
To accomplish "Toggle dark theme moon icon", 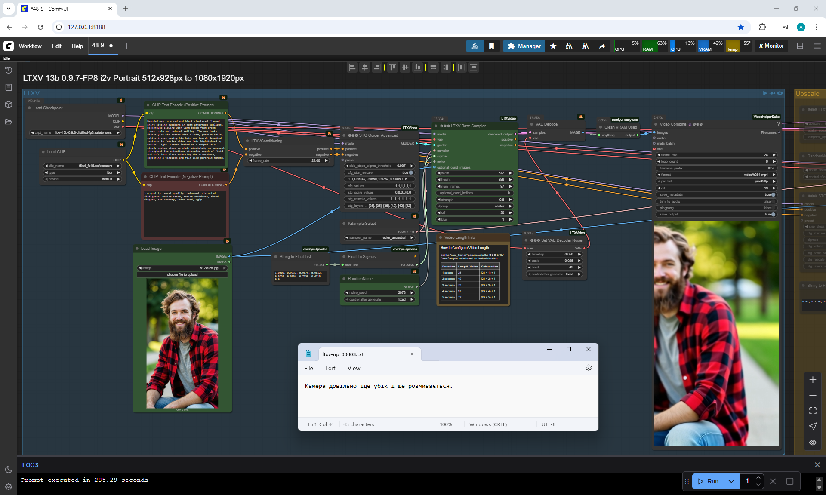I will pos(8,470).
